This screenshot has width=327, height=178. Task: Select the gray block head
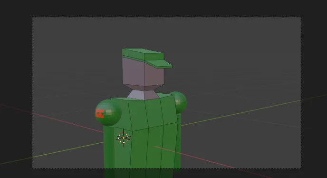point(143,74)
